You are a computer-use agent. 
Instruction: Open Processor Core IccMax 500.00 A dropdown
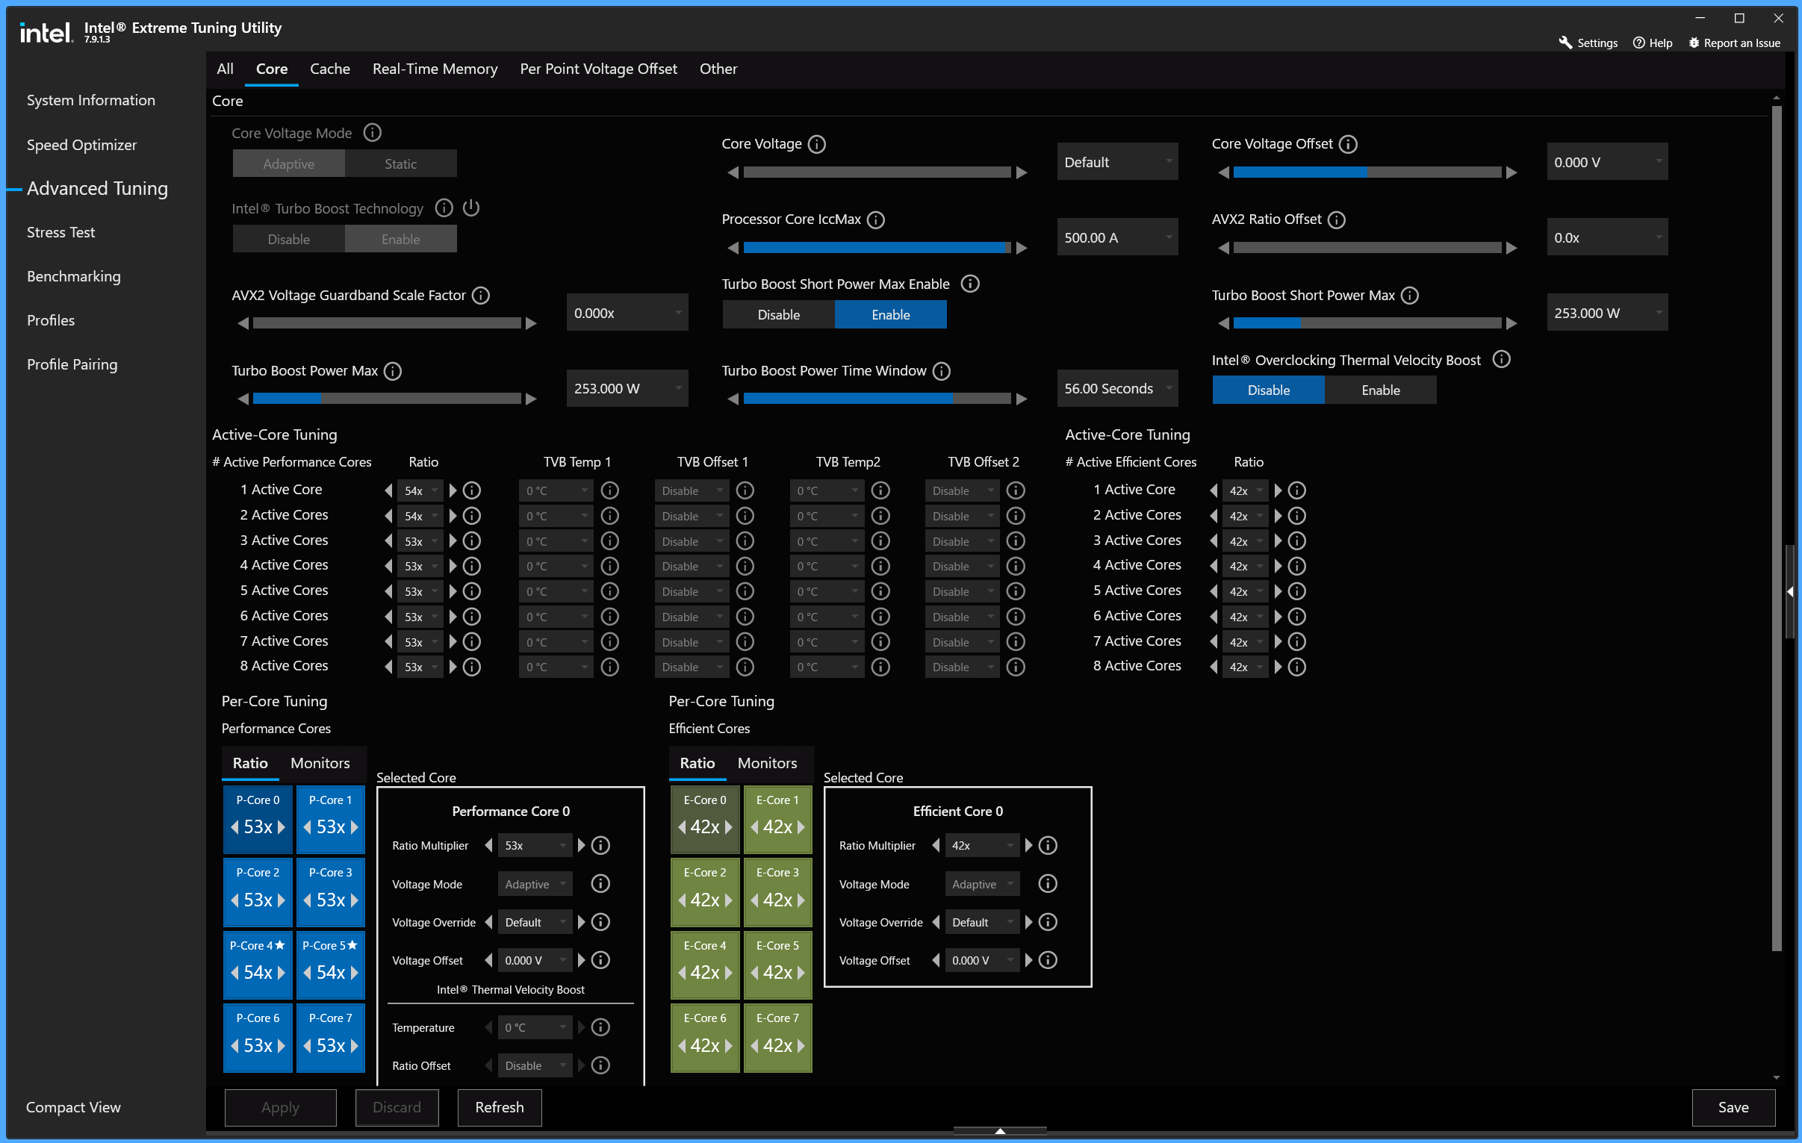pyautogui.click(x=1117, y=237)
